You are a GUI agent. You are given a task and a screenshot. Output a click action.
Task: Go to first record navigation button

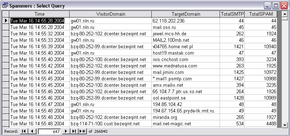tap(24, 131)
